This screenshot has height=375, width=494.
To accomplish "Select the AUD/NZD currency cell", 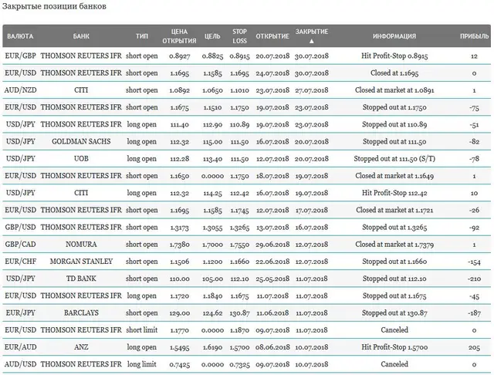I will (21, 90).
